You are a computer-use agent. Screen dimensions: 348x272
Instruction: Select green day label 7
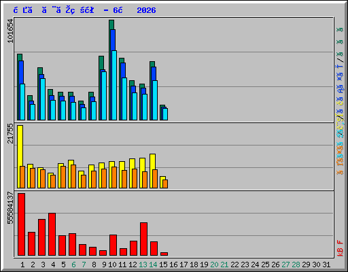(x=84, y=265)
